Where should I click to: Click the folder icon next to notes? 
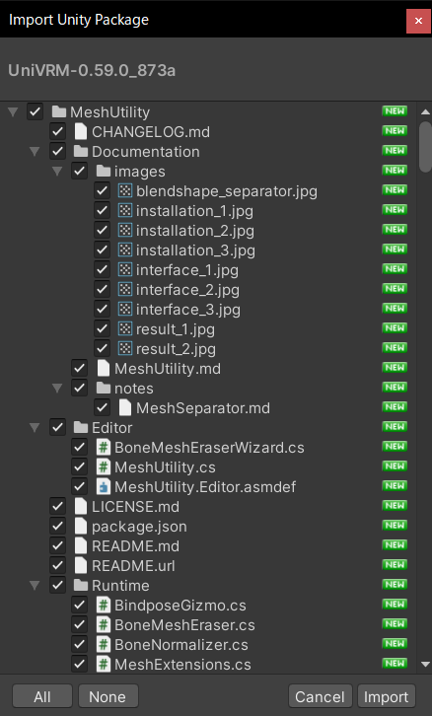coord(104,389)
